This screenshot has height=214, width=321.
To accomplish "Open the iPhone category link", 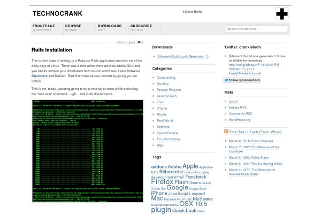I will [162, 108].
